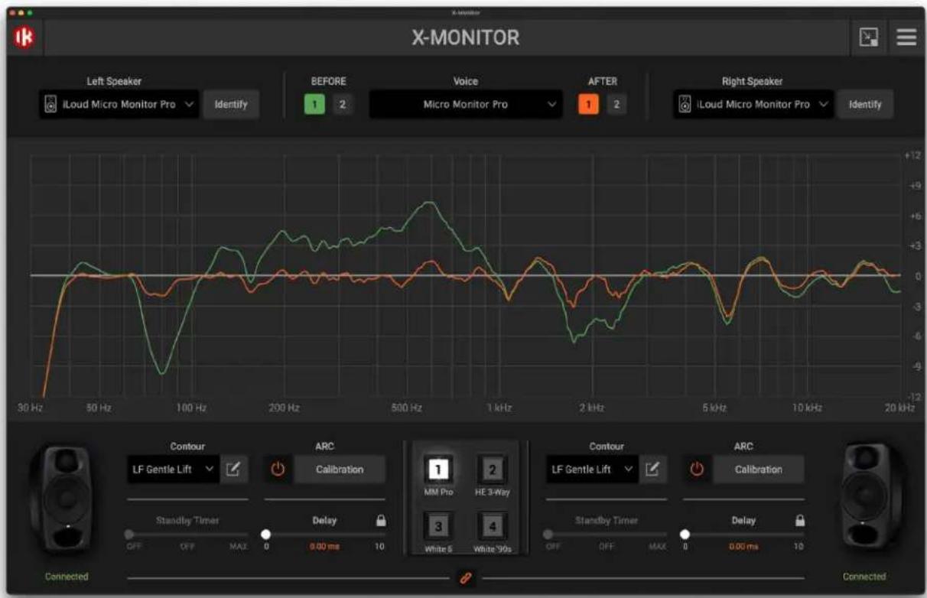Click the Right Speaker icon beside the model name
Image resolution: width=927 pixels, height=598 pixels.
click(x=685, y=105)
